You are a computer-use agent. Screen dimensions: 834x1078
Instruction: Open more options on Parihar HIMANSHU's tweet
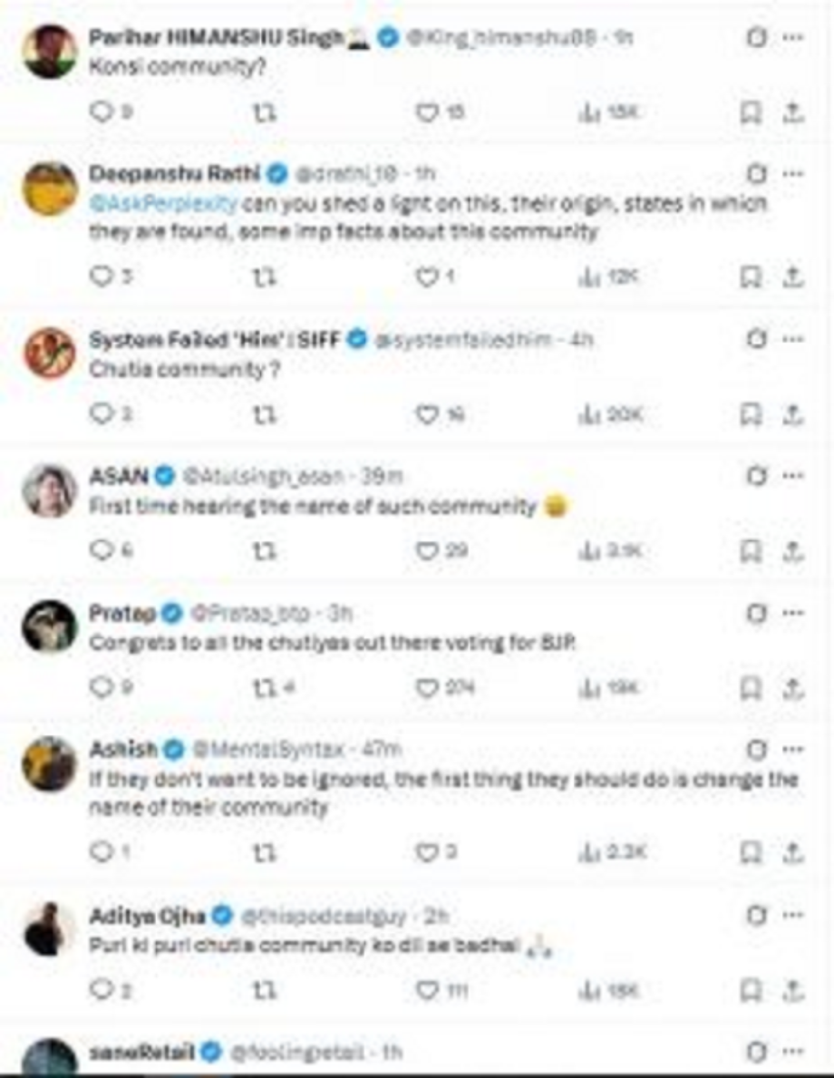pyautogui.click(x=791, y=37)
